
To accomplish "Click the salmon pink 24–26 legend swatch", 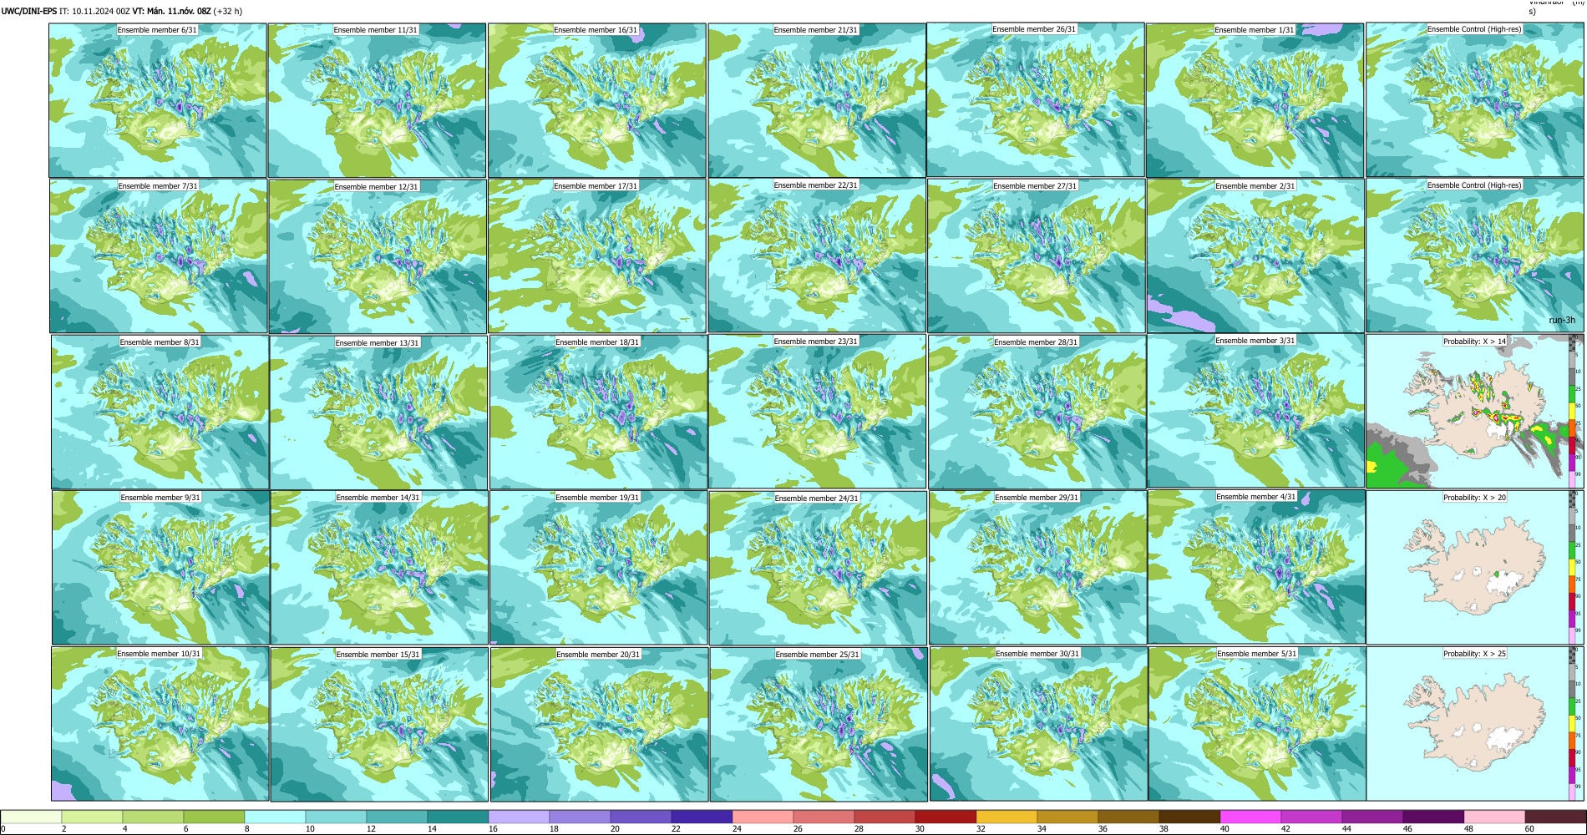I will [x=763, y=817].
